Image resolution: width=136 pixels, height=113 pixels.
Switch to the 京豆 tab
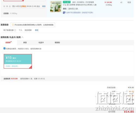click(25, 42)
